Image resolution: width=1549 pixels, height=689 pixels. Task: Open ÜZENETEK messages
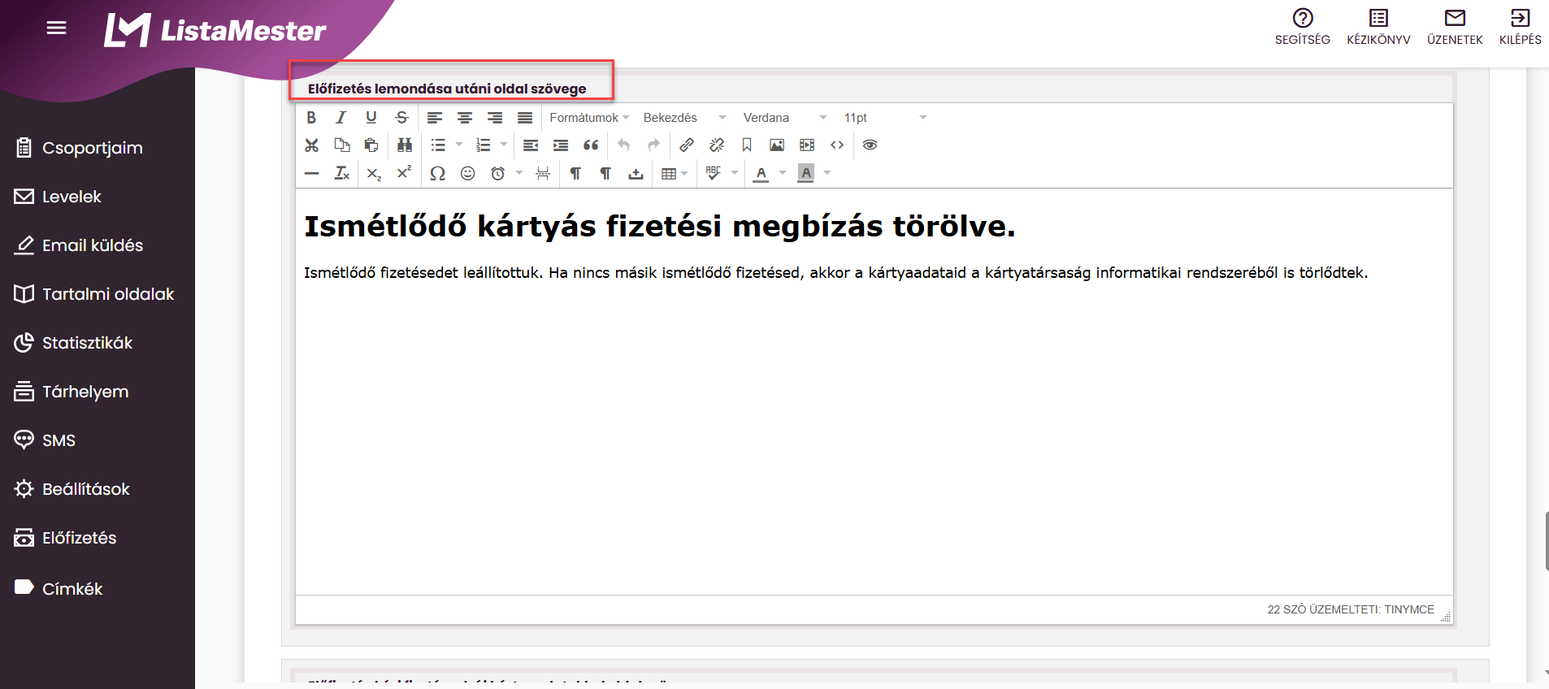point(1455,27)
